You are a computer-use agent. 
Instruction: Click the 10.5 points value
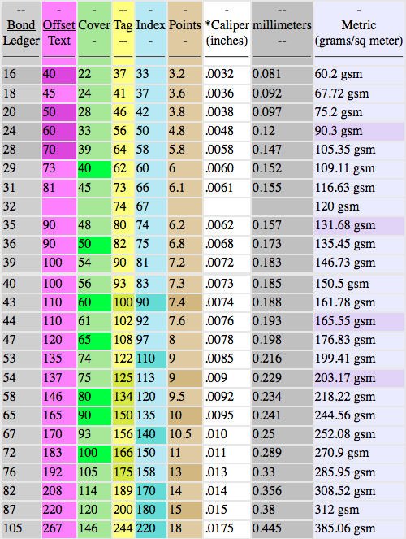180,434
